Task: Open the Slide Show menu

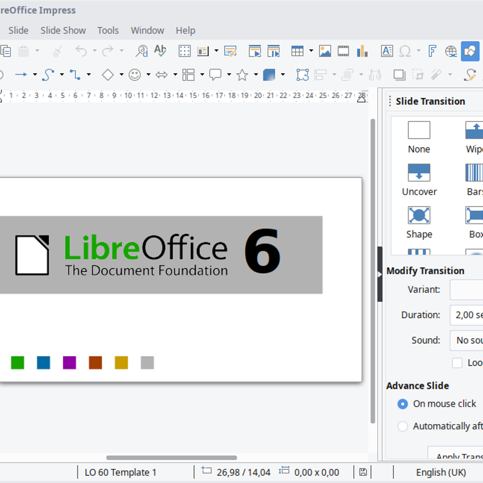Action: point(63,30)
